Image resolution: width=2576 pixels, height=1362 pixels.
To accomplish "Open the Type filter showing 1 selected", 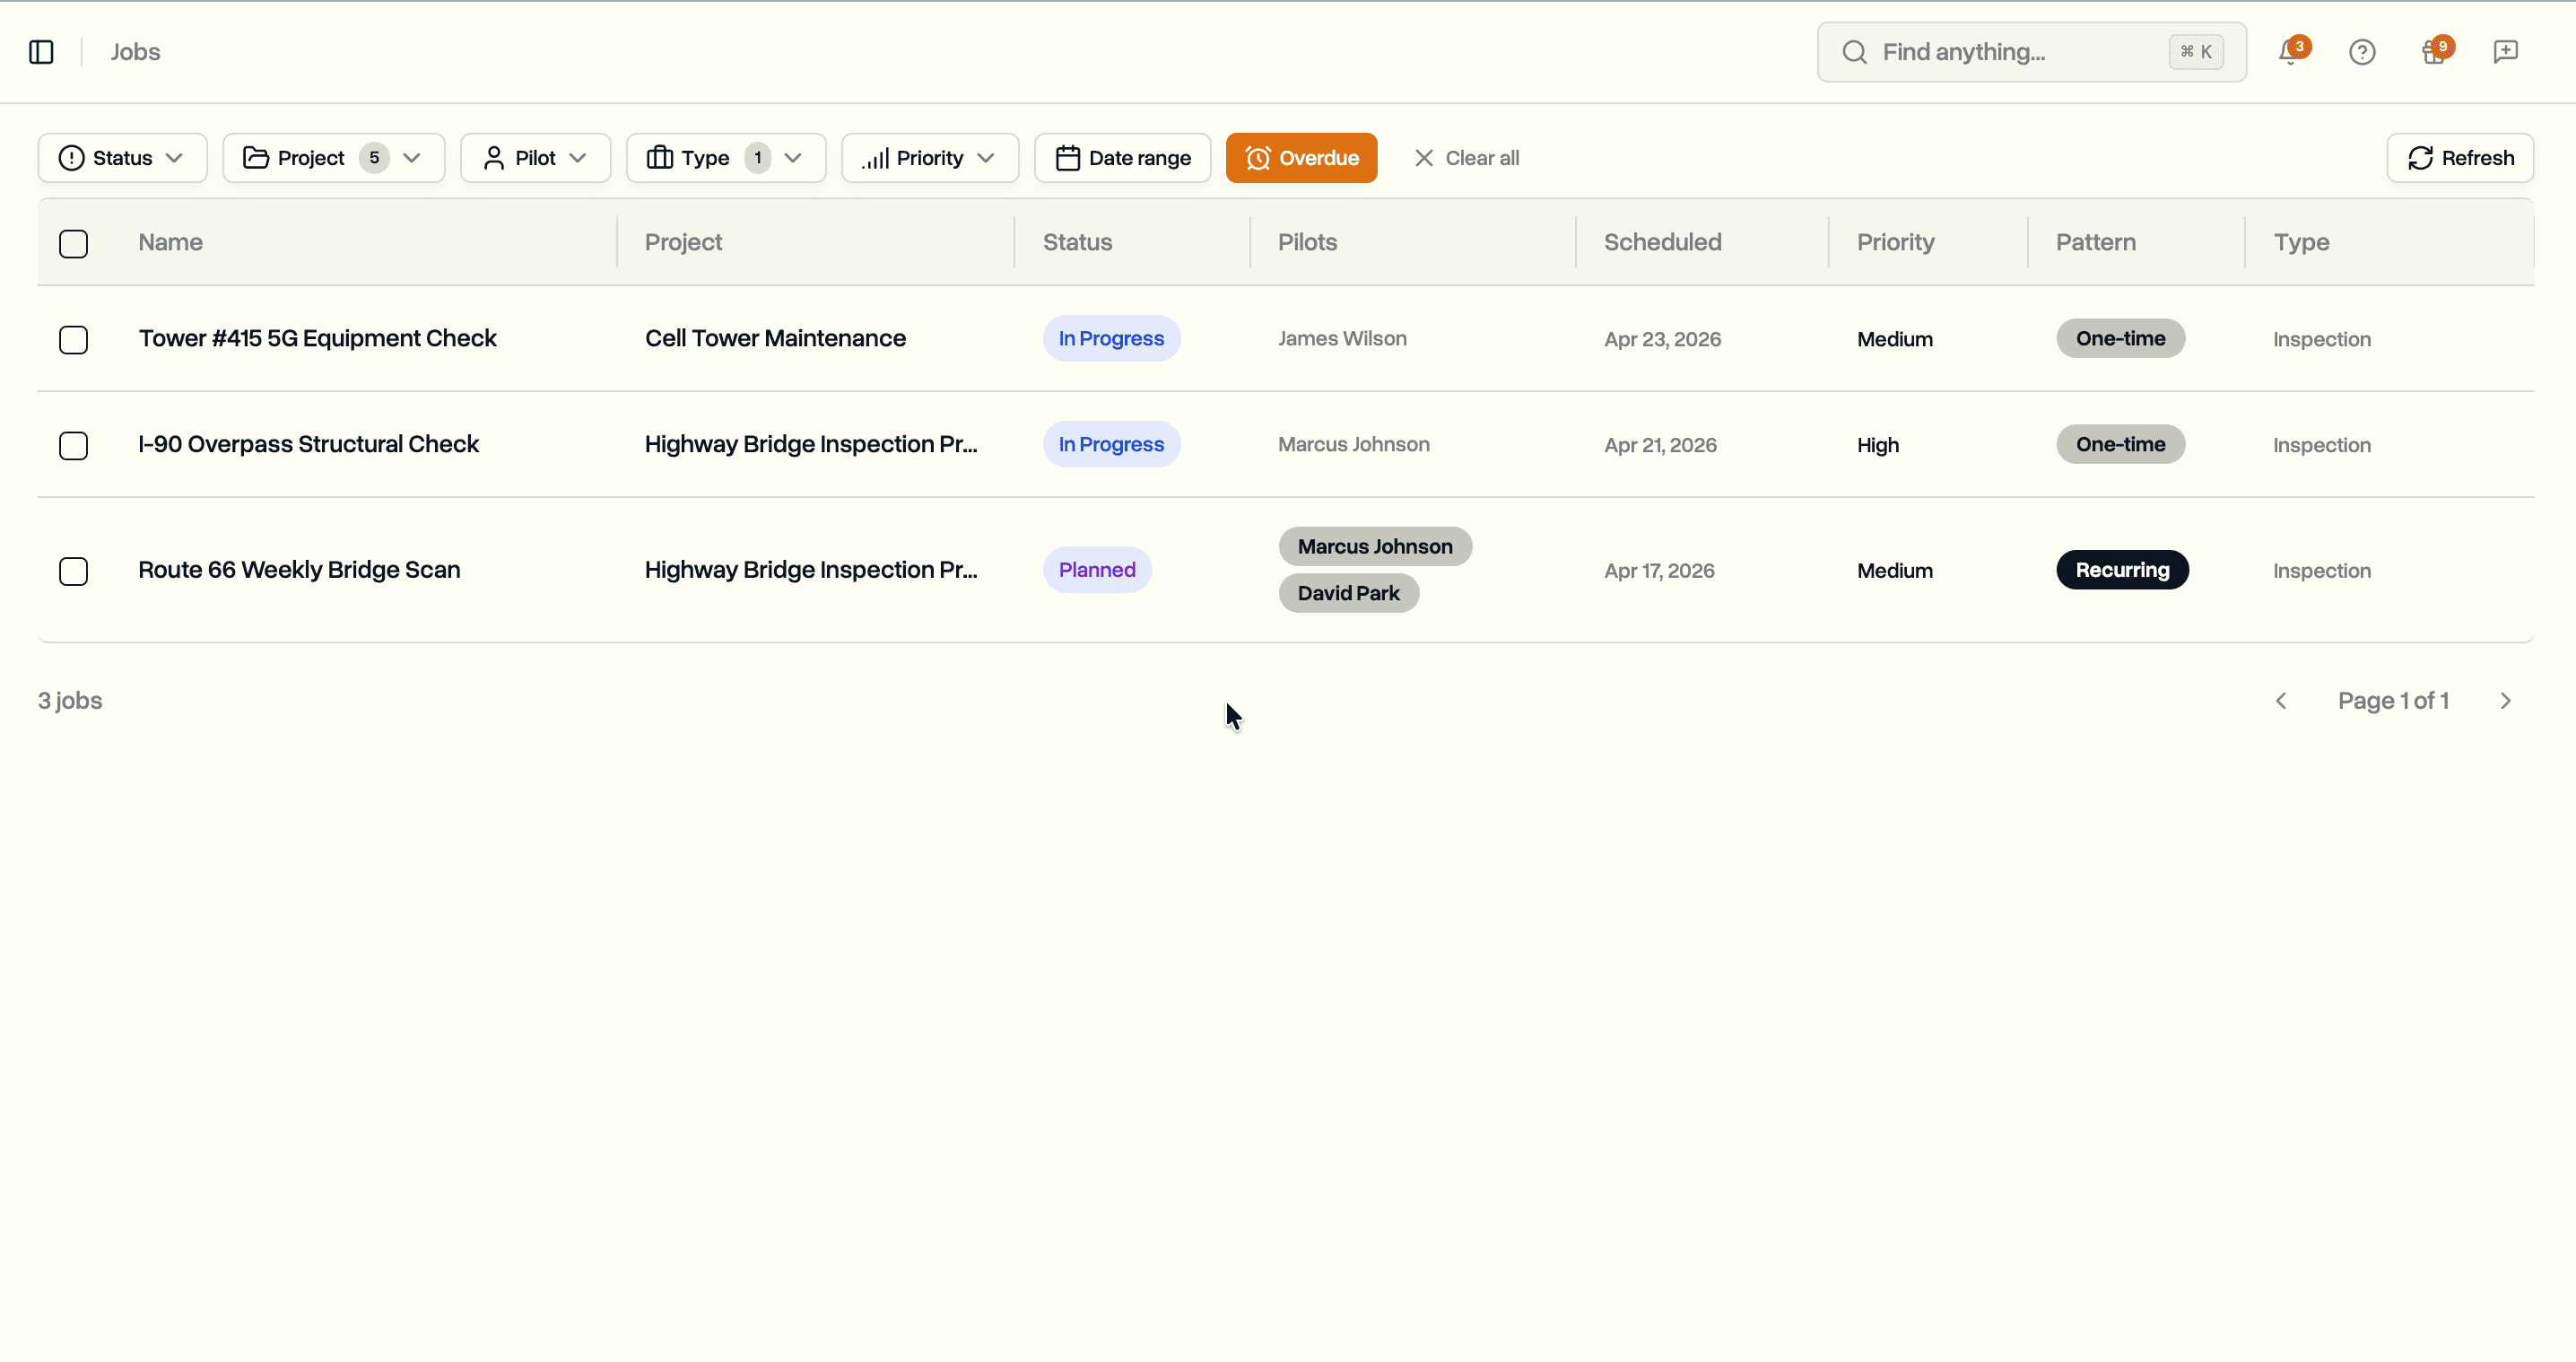I will (x=725, y=157).
